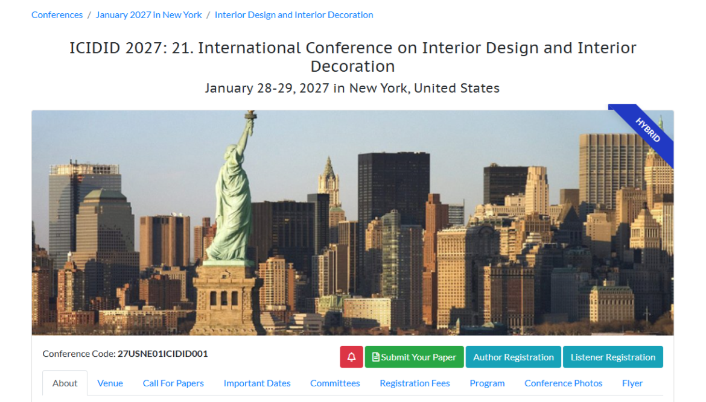Click the red notification bell icon

[x=352, y=357]
